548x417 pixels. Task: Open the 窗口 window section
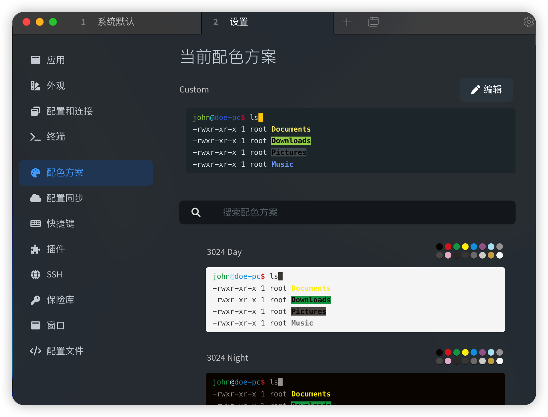click(x=86, y=326)
